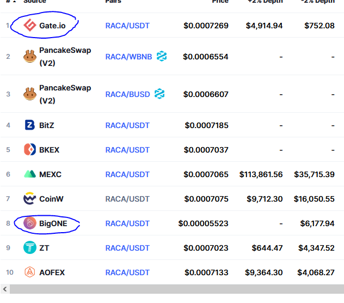Click the PancakeSwap bunny icon in row 2
The height and width of the screenshot is (303, 344).
30,57
